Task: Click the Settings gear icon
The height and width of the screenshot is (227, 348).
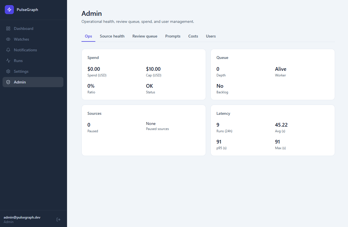Action: pyautogui.click(x=8, y=71)
